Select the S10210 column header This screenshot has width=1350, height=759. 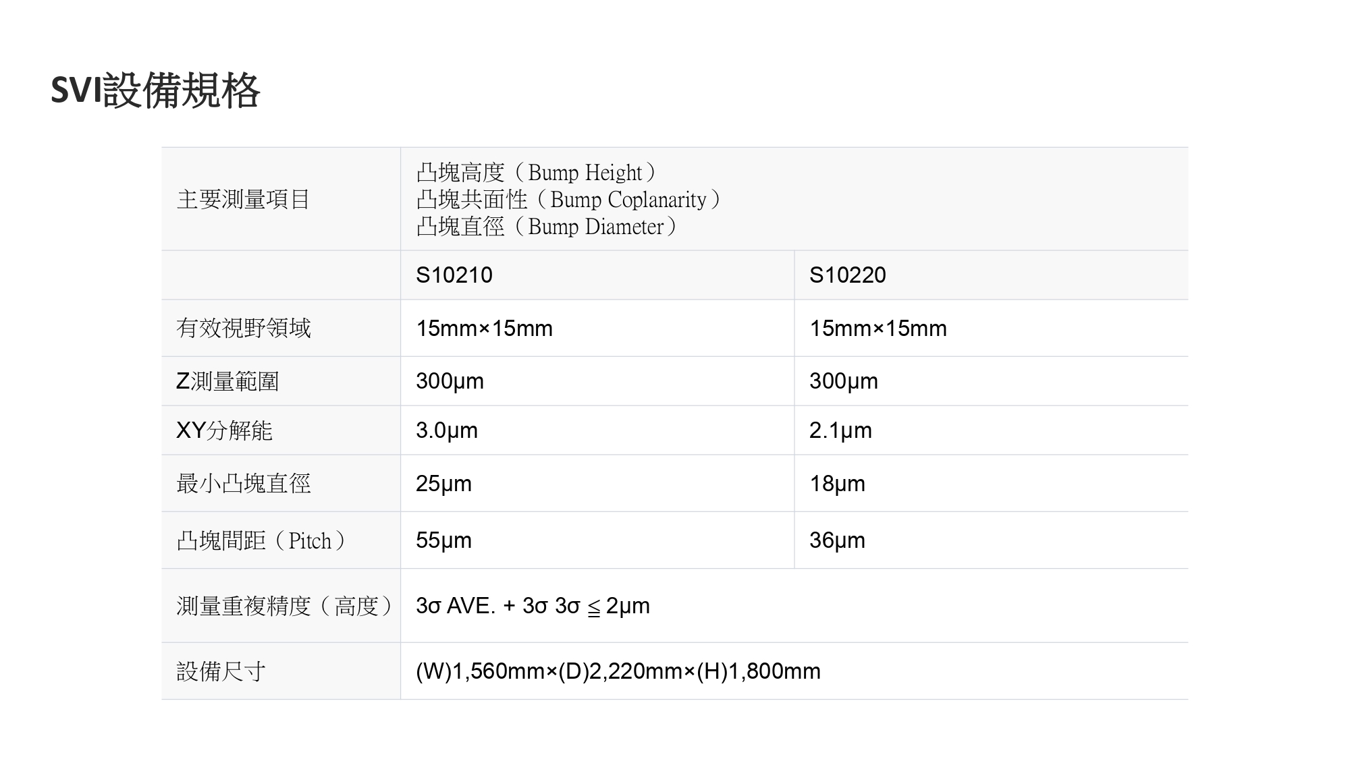pyautogui.click(x=454, y=275)
